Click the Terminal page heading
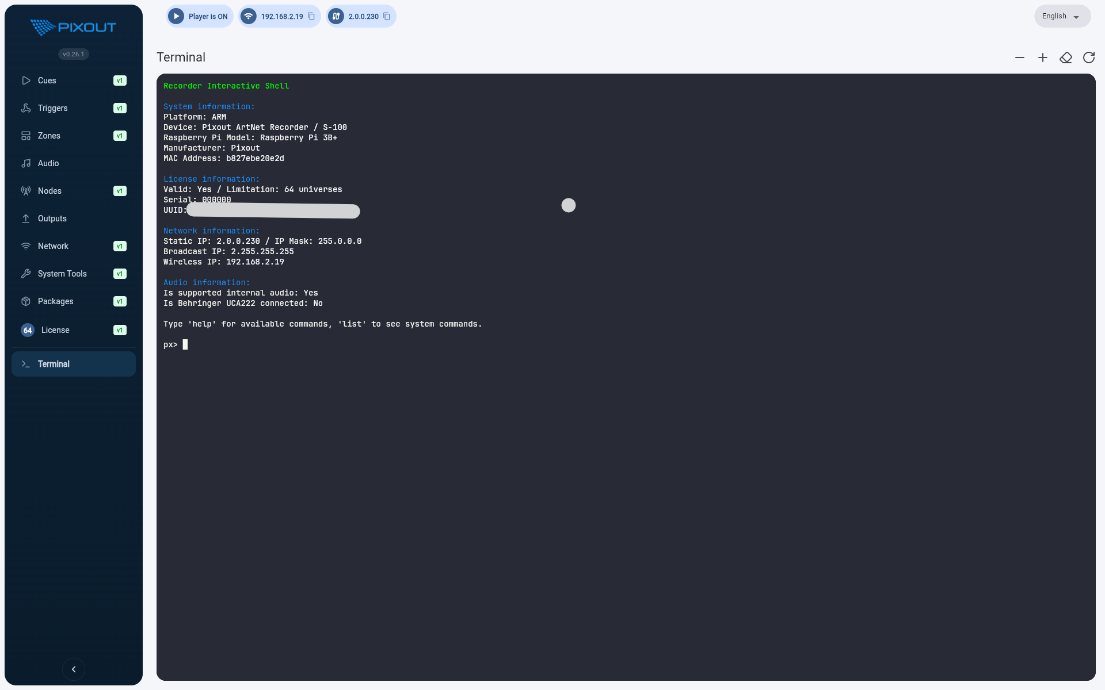The image size is (1105, 690). [181, 57]
